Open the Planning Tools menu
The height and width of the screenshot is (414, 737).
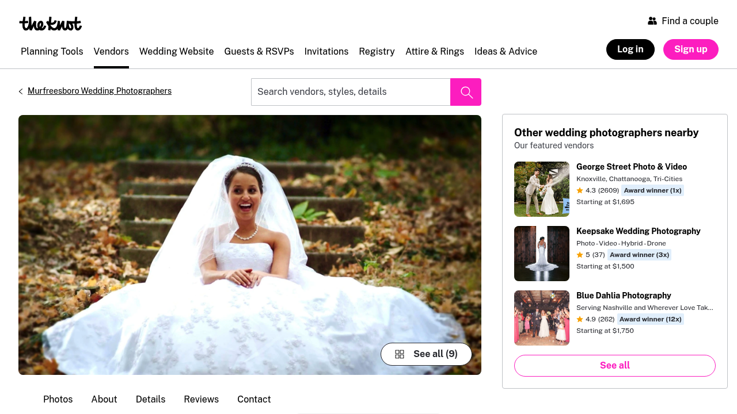[x=52, y=52]
